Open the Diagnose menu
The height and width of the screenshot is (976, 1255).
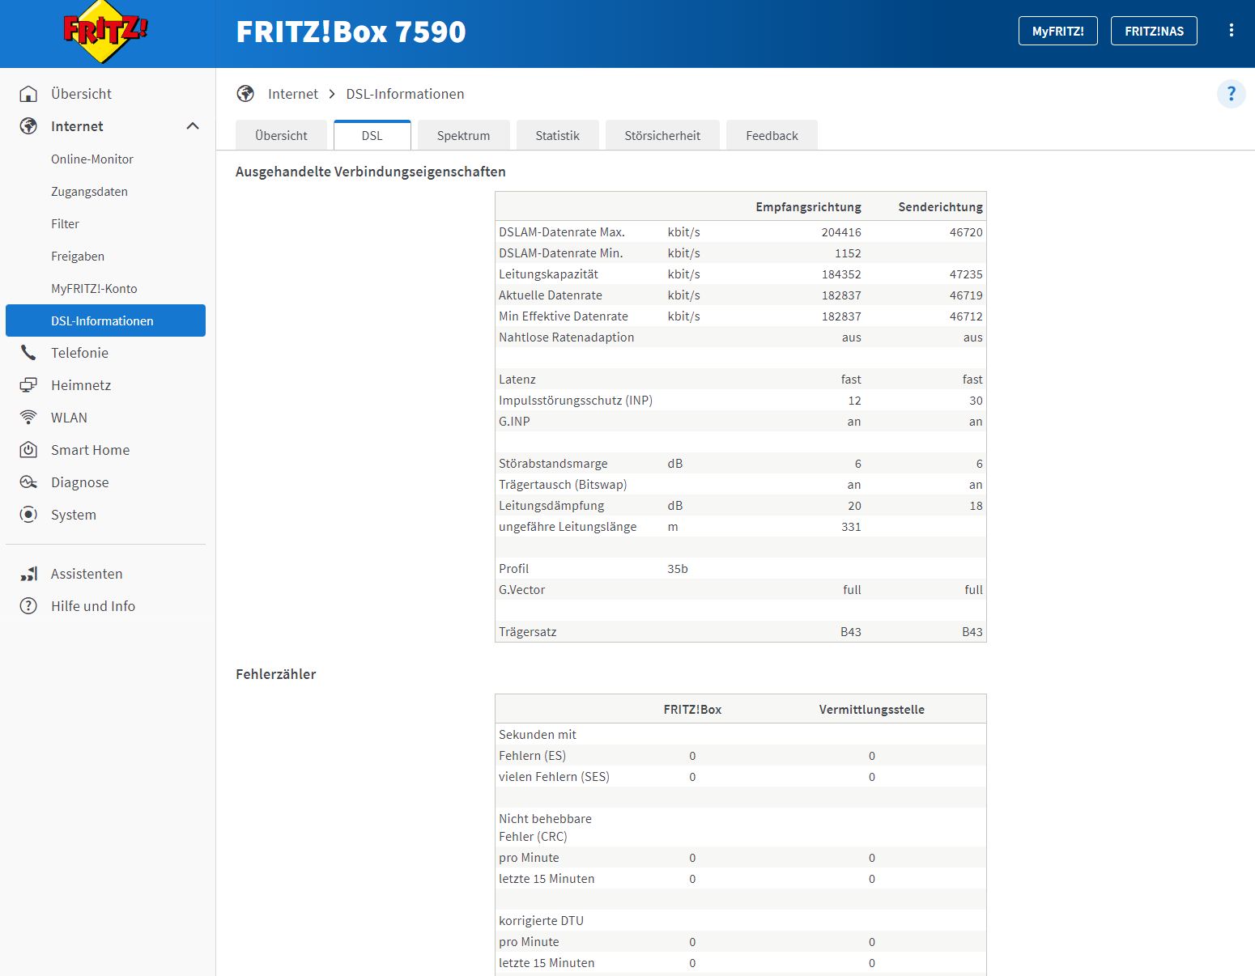[105, 482]
